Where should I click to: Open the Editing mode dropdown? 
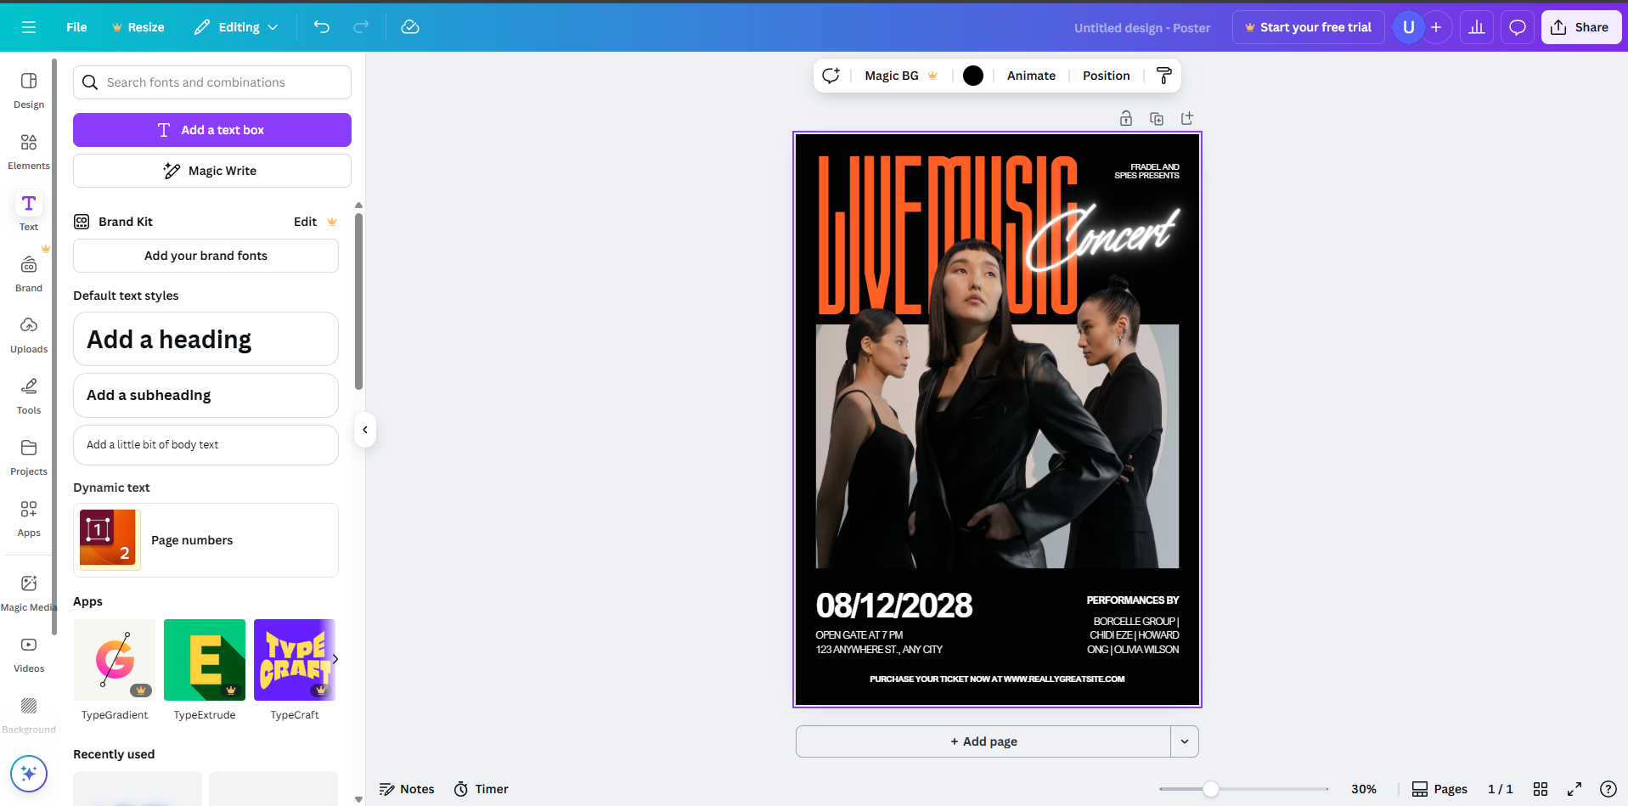(x=235, y=27)
